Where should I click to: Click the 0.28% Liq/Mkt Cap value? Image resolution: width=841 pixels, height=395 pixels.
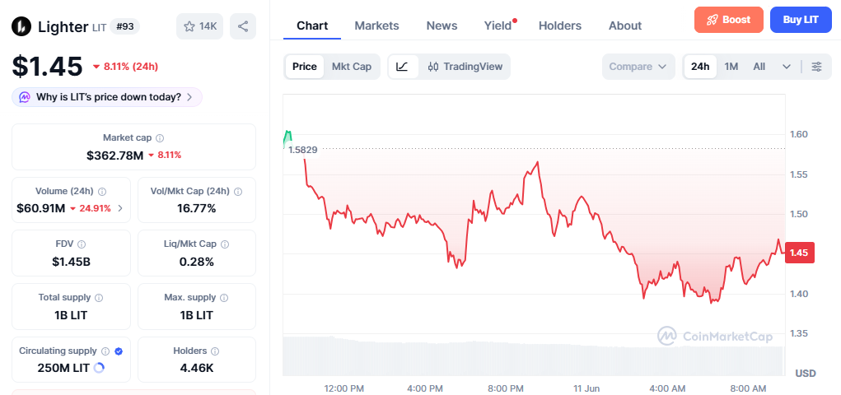coord(197,262)
